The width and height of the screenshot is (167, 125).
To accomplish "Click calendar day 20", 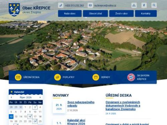I will click(16, 121).
